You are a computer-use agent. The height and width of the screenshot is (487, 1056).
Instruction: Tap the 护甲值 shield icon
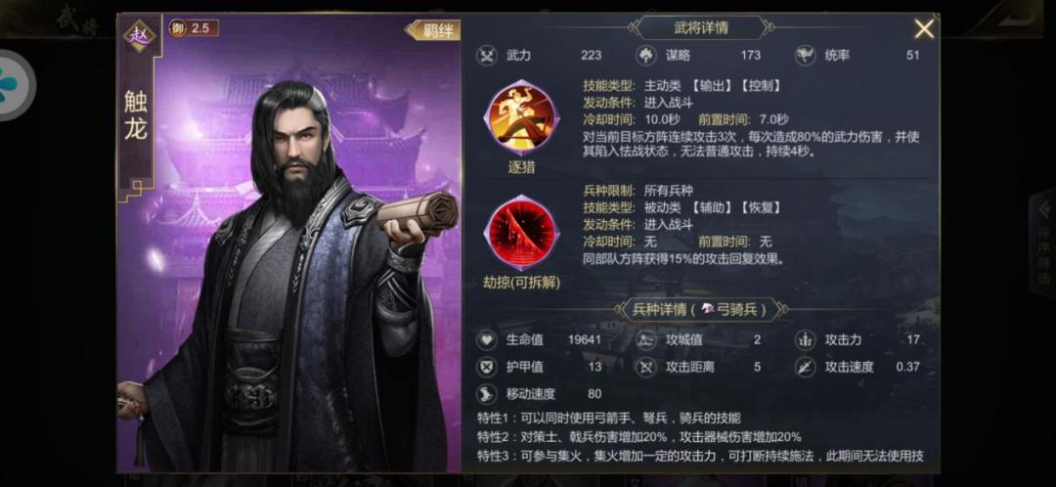point(486,367)
